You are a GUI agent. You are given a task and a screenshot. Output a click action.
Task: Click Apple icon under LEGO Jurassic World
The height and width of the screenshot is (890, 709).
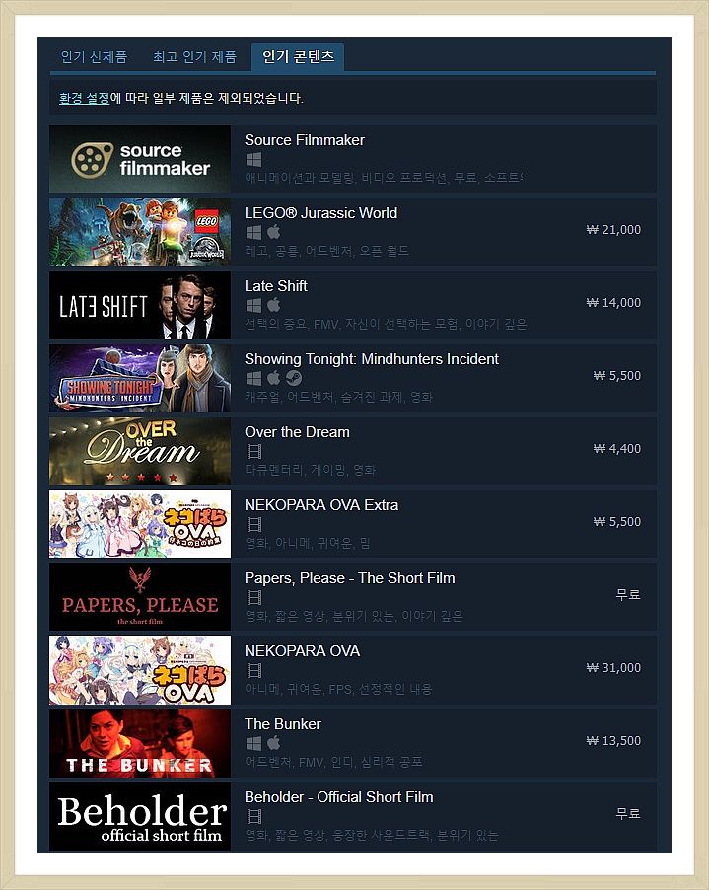coord(274,232)
